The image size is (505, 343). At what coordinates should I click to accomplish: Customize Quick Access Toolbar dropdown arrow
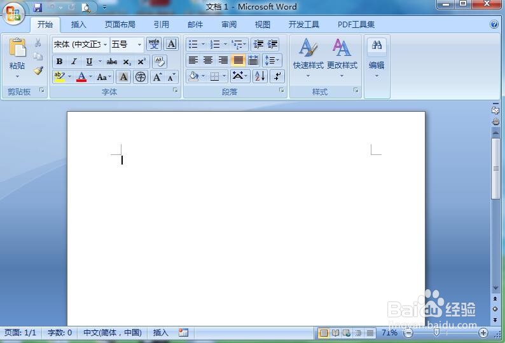click(104, 7)
